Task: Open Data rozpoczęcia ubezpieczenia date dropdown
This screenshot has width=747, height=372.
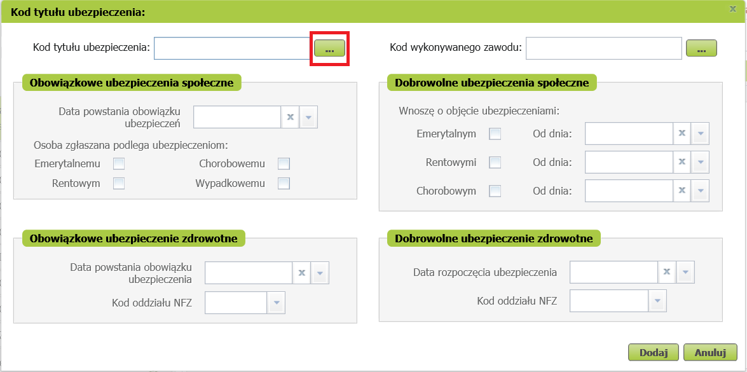Action: tap(685, 272)
